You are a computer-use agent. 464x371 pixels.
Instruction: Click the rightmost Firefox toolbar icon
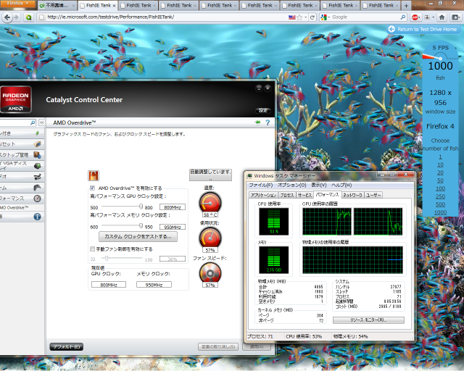tap(455, 17)
